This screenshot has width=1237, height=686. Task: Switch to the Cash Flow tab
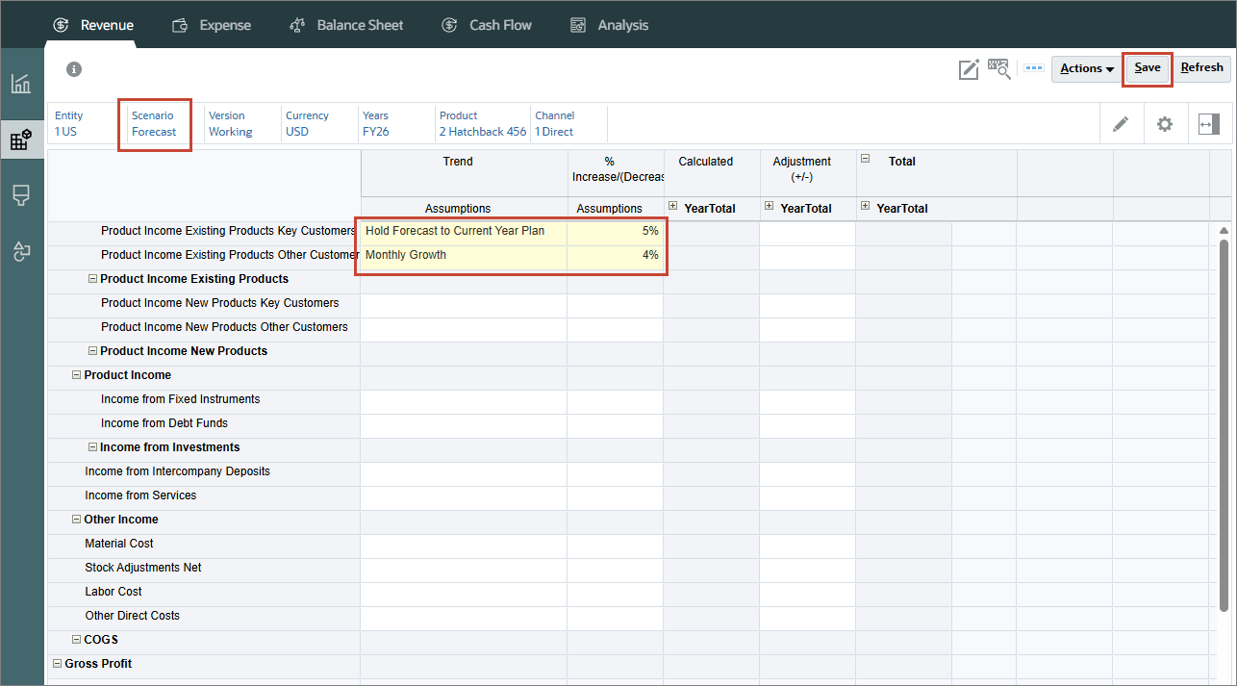pyautogui.click(x=486, y=25)
